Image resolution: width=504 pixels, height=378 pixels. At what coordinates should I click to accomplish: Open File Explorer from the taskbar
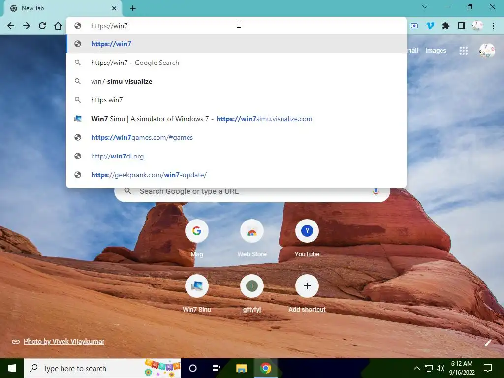coord(241,368)
